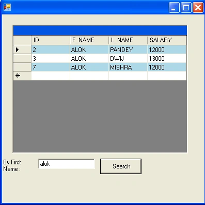Sort by the L_NAME column header
Image resolution: width=205 pixels, height=205 pixels.
pos(128,40)
